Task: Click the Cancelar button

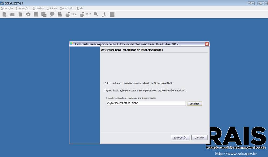Action: click(199, 138)
